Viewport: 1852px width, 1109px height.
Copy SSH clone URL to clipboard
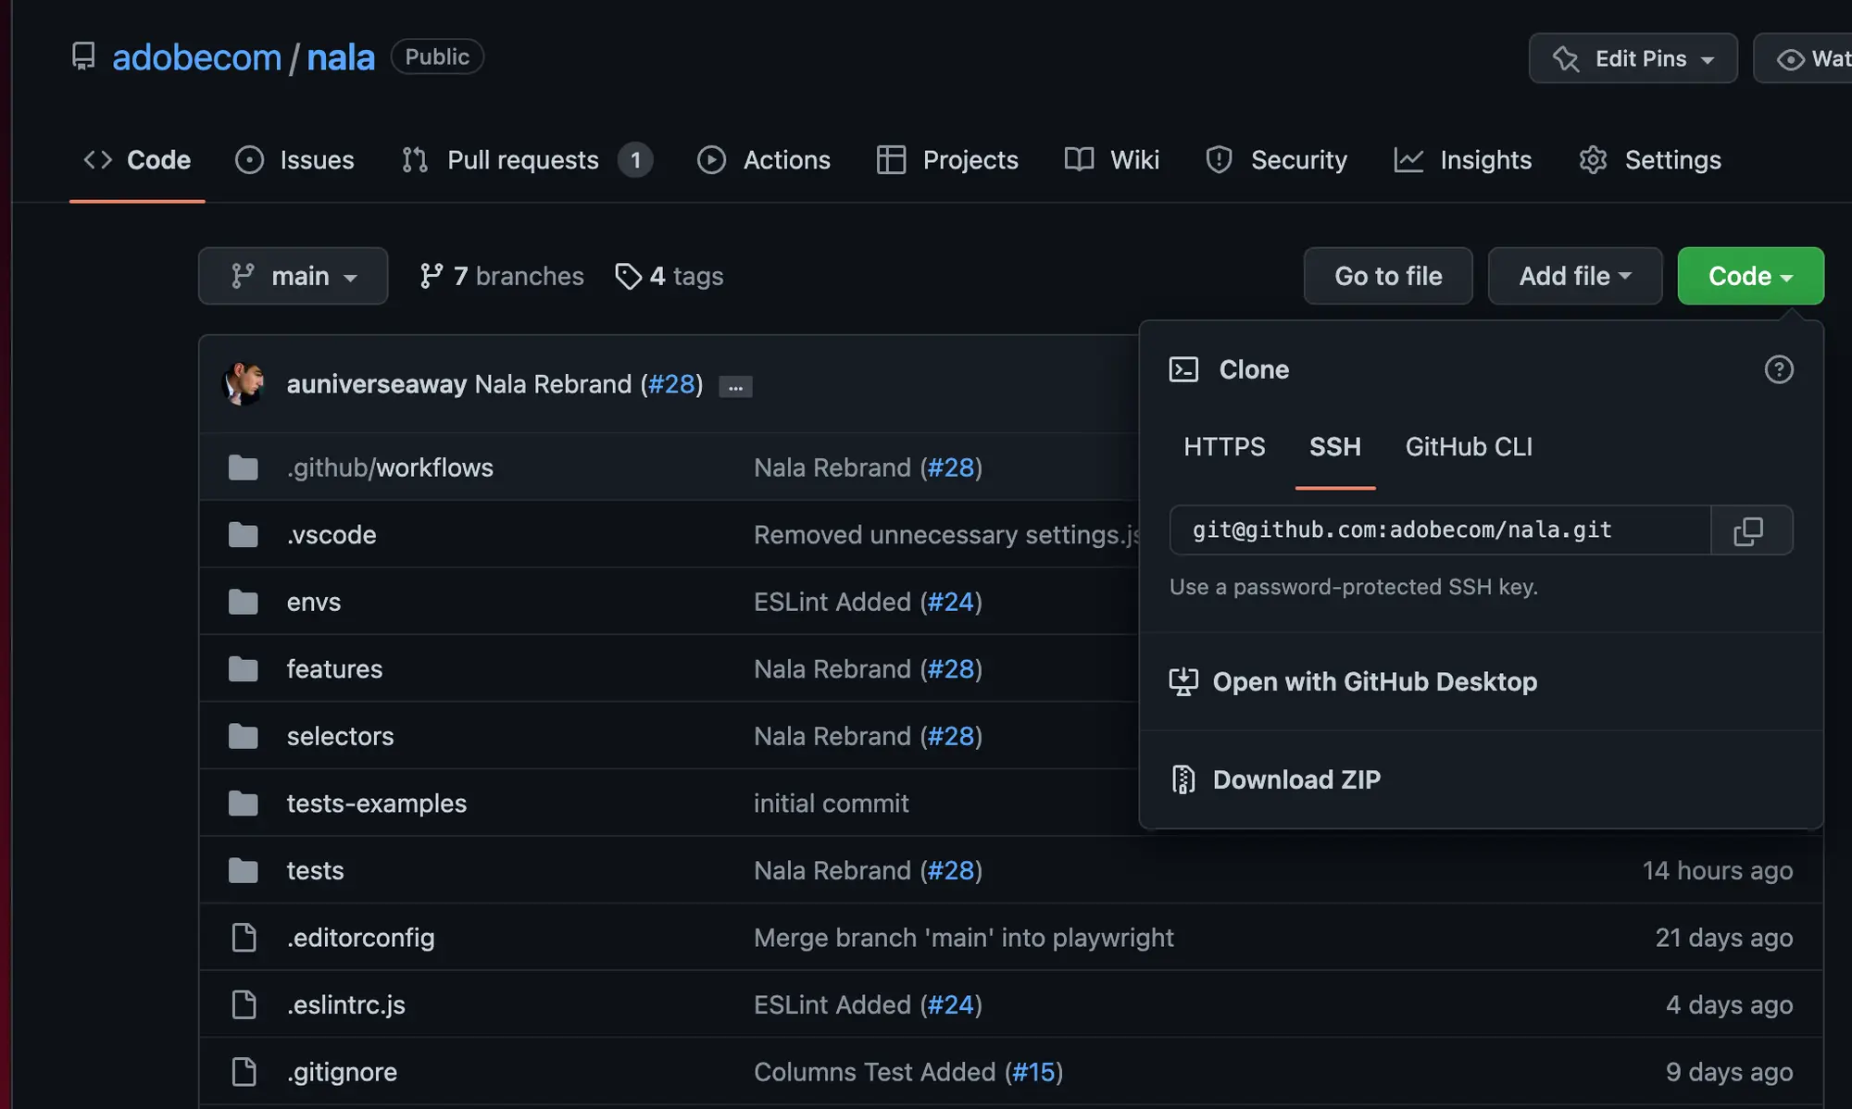coord(1749,530)
